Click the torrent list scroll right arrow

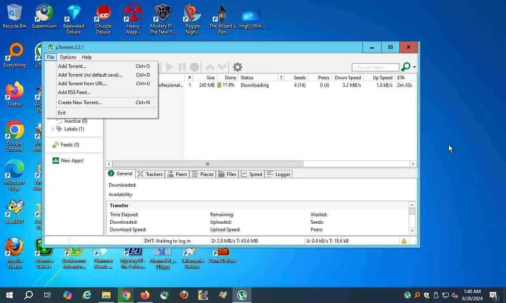tap(413, 164)
